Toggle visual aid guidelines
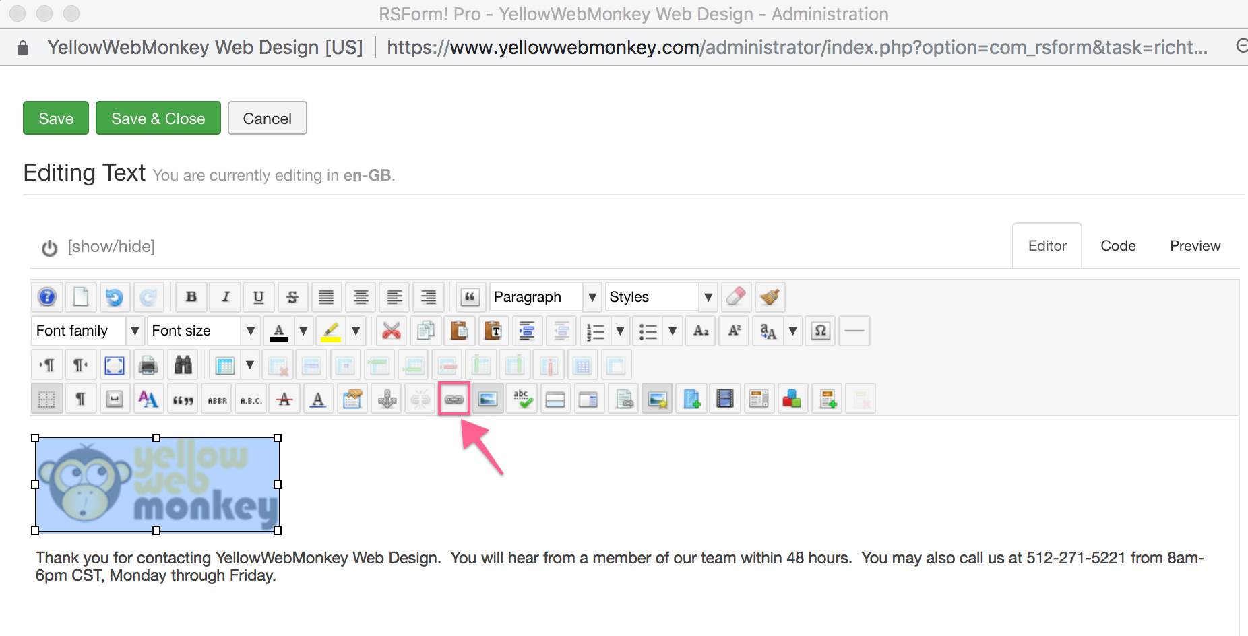 point(47,400)
